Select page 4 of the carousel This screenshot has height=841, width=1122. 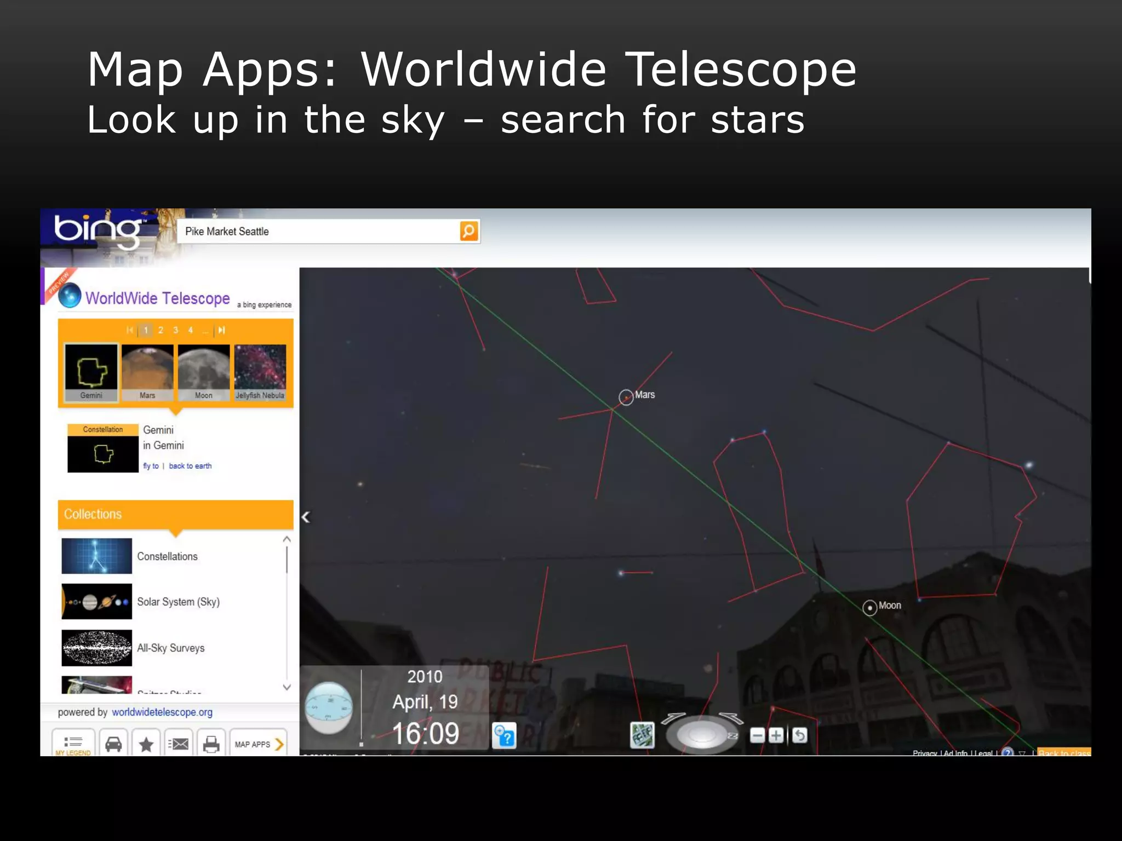(x=190, y=330)
